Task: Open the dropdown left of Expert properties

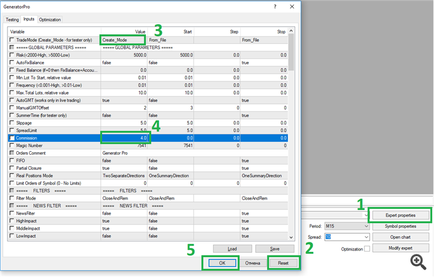Action: pyautogui.click(x=366, y=215)
